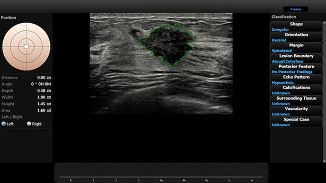The width and height of the screenshot is (326, 183).
Task: Click the Area value 1.60
Action: pos(44,110)
